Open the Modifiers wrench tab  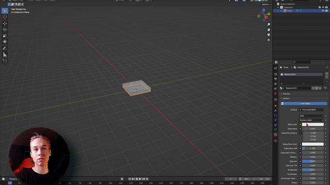point(275,110)
